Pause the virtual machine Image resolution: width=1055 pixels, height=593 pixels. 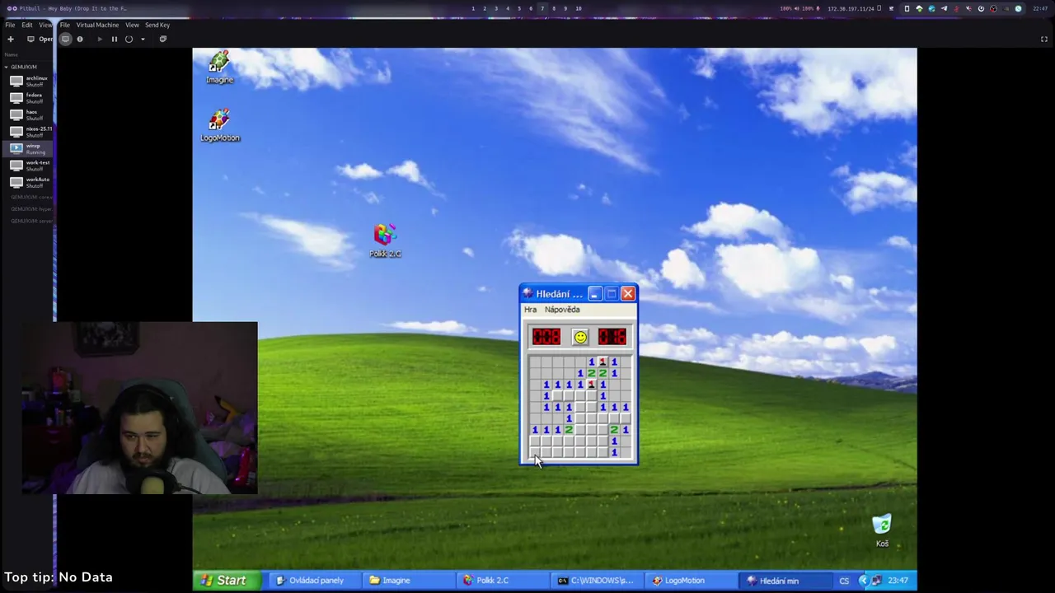[x=115, y=39]
